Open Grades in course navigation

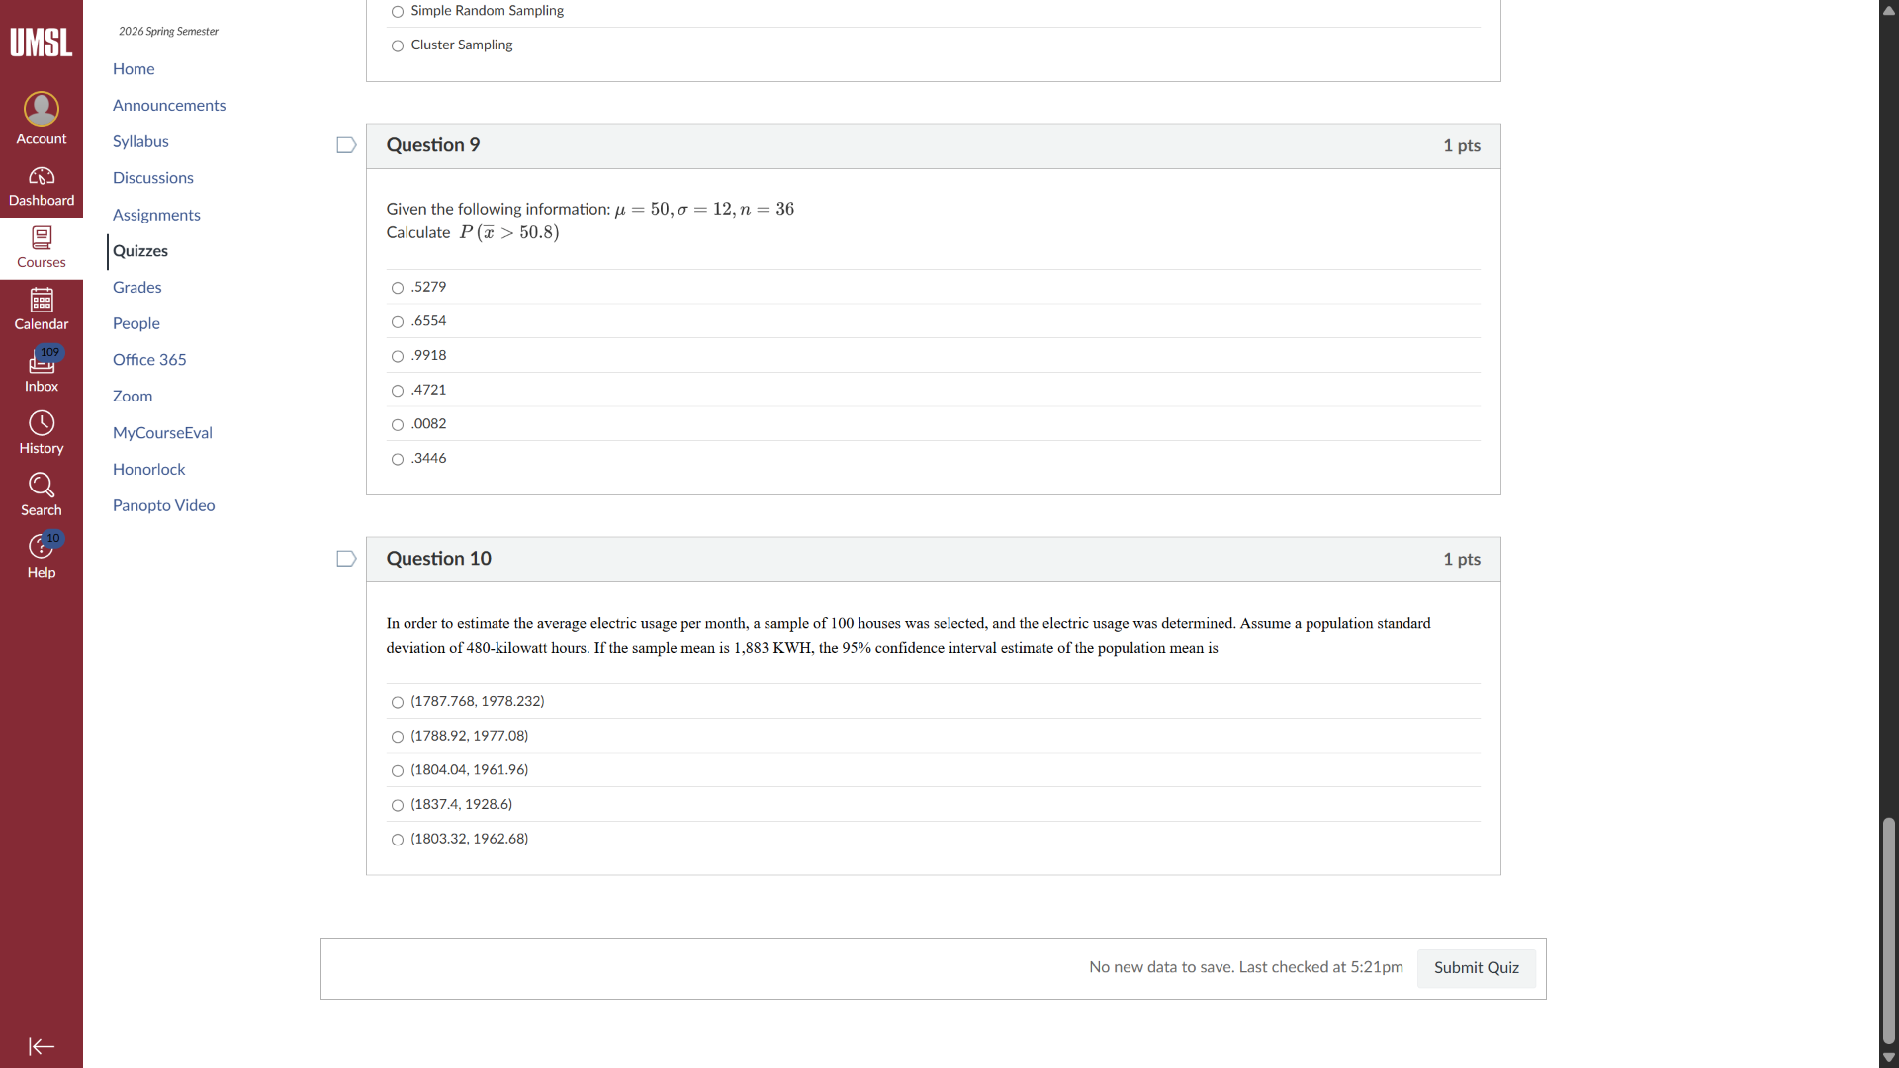[x=136, y=287]
